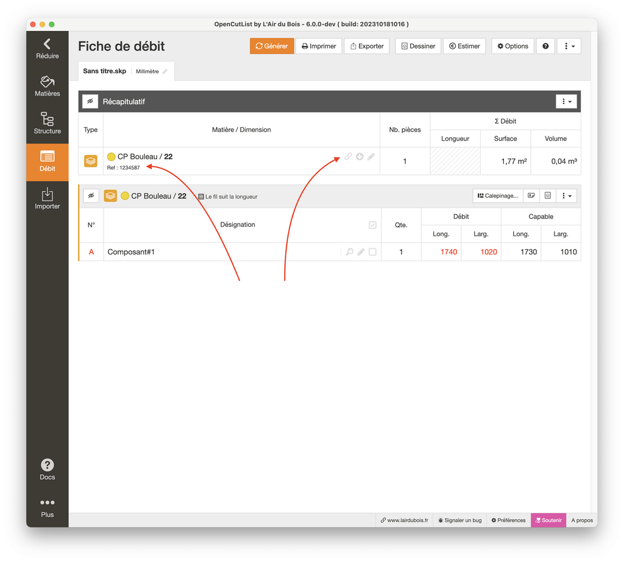
Task: Click 'CP Bouleau / 22' in the group header
Action: [x=159, y=195]
